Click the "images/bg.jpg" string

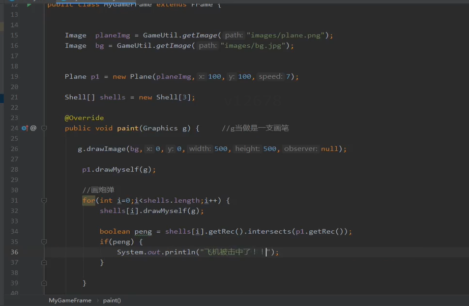[x=253, y=46]
